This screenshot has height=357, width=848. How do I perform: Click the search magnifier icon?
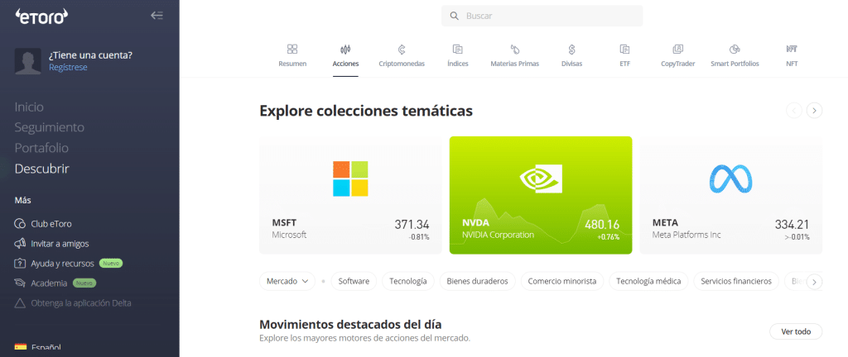pos(455,17)
